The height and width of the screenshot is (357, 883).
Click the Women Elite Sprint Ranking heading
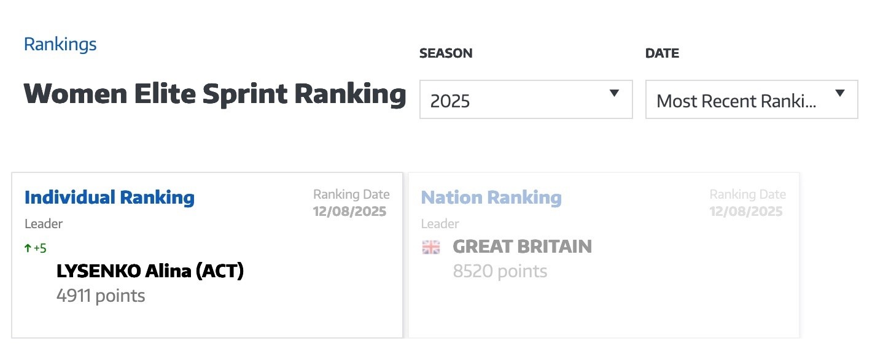(215, 95)
